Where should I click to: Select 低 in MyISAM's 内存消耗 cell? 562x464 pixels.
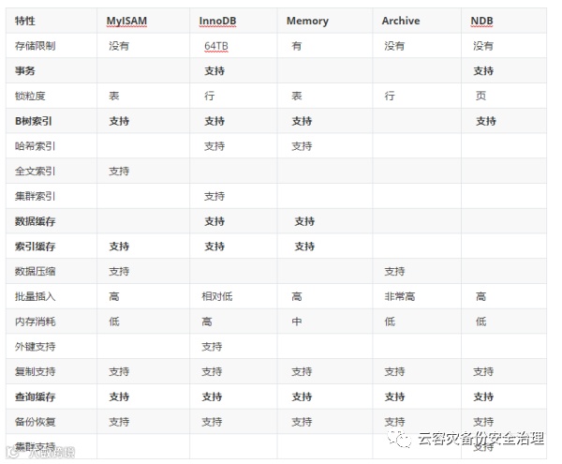(x=114, y=322)
